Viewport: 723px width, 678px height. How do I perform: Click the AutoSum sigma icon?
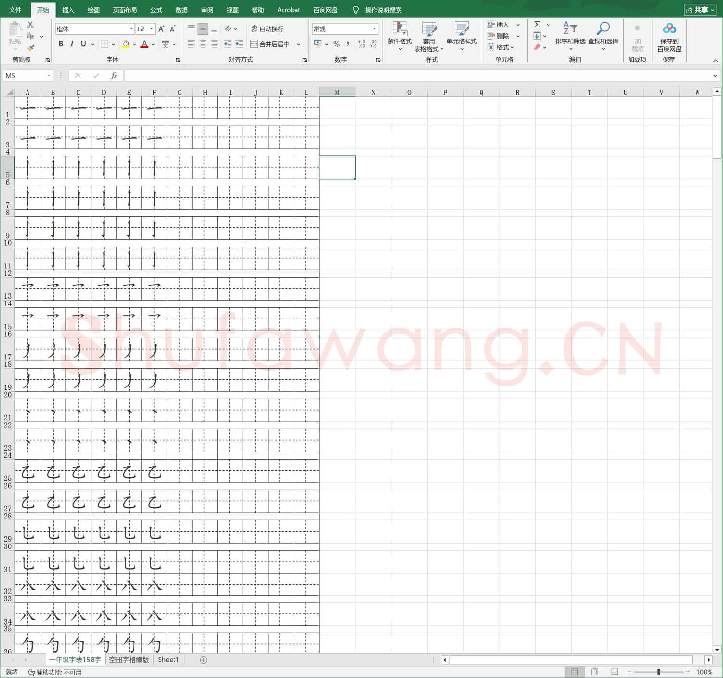537,24
